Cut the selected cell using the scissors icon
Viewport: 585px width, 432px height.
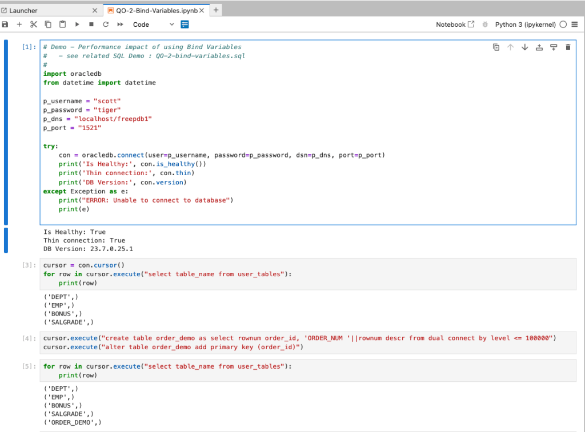(34, 25)
